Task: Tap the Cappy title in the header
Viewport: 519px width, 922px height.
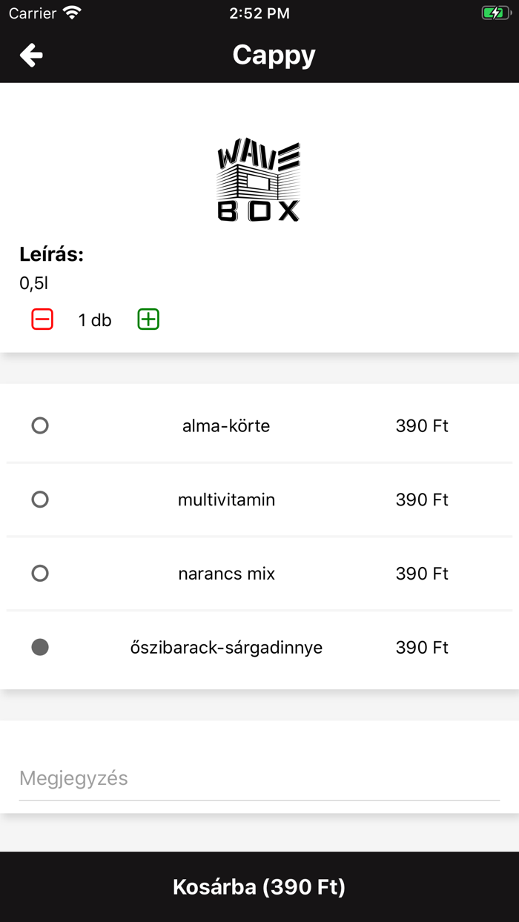Action: click(x=274, y=54)
